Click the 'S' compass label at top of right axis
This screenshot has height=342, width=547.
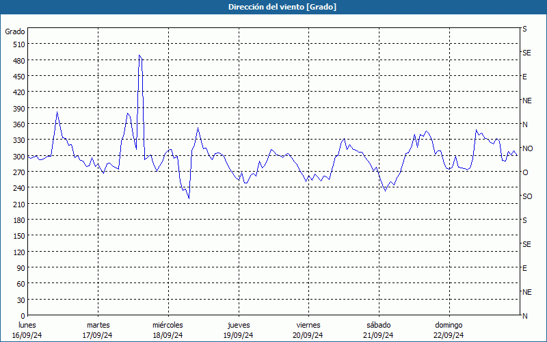(524, 29)
